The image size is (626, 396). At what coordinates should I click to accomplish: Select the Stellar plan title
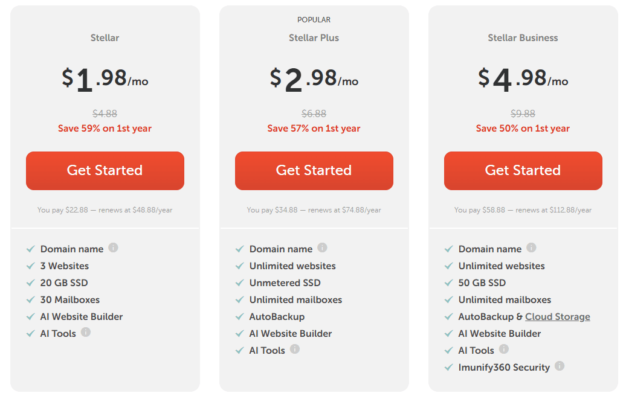(105, 37)
